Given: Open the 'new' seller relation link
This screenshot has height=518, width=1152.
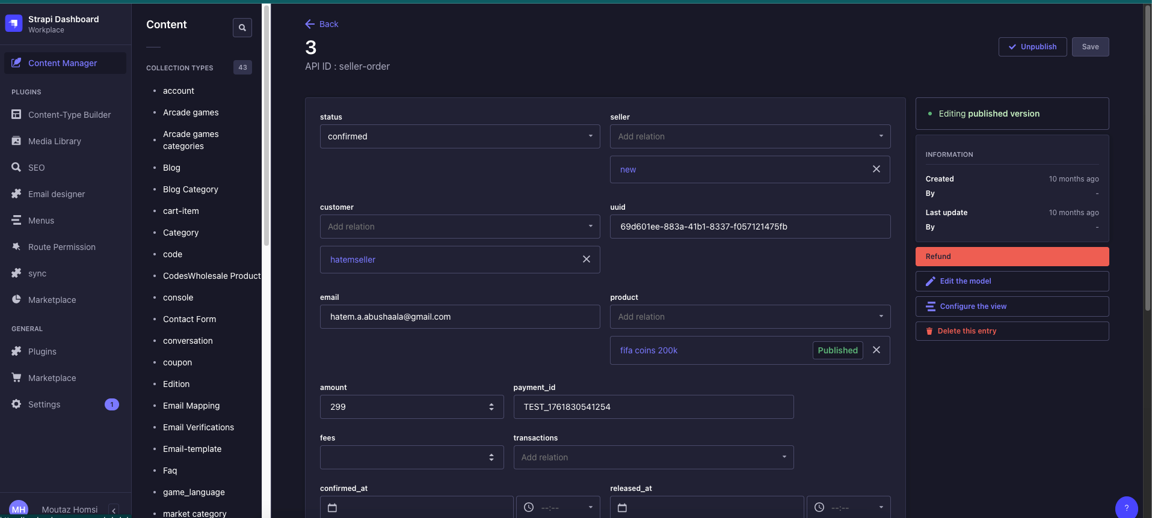Looking at the screenshot, I should (x=628, y=169).
